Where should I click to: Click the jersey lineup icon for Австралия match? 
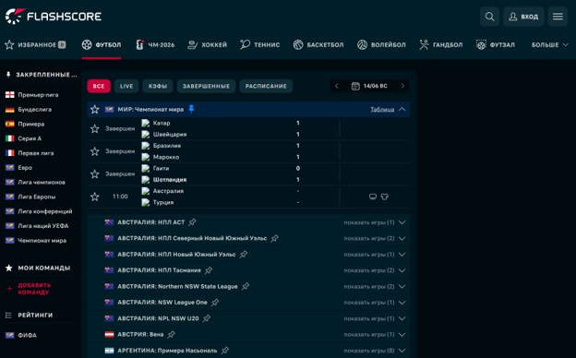[384, 197]
